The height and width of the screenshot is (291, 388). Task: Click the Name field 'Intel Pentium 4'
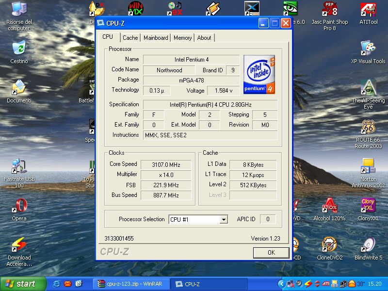point(191,60)
